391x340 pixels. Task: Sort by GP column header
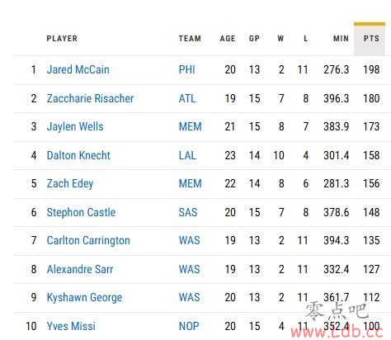[254, 39]
